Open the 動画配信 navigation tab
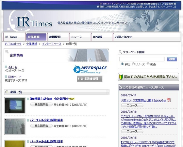Image resolution: width=183 pixels, height=147 pixels. 55,37
